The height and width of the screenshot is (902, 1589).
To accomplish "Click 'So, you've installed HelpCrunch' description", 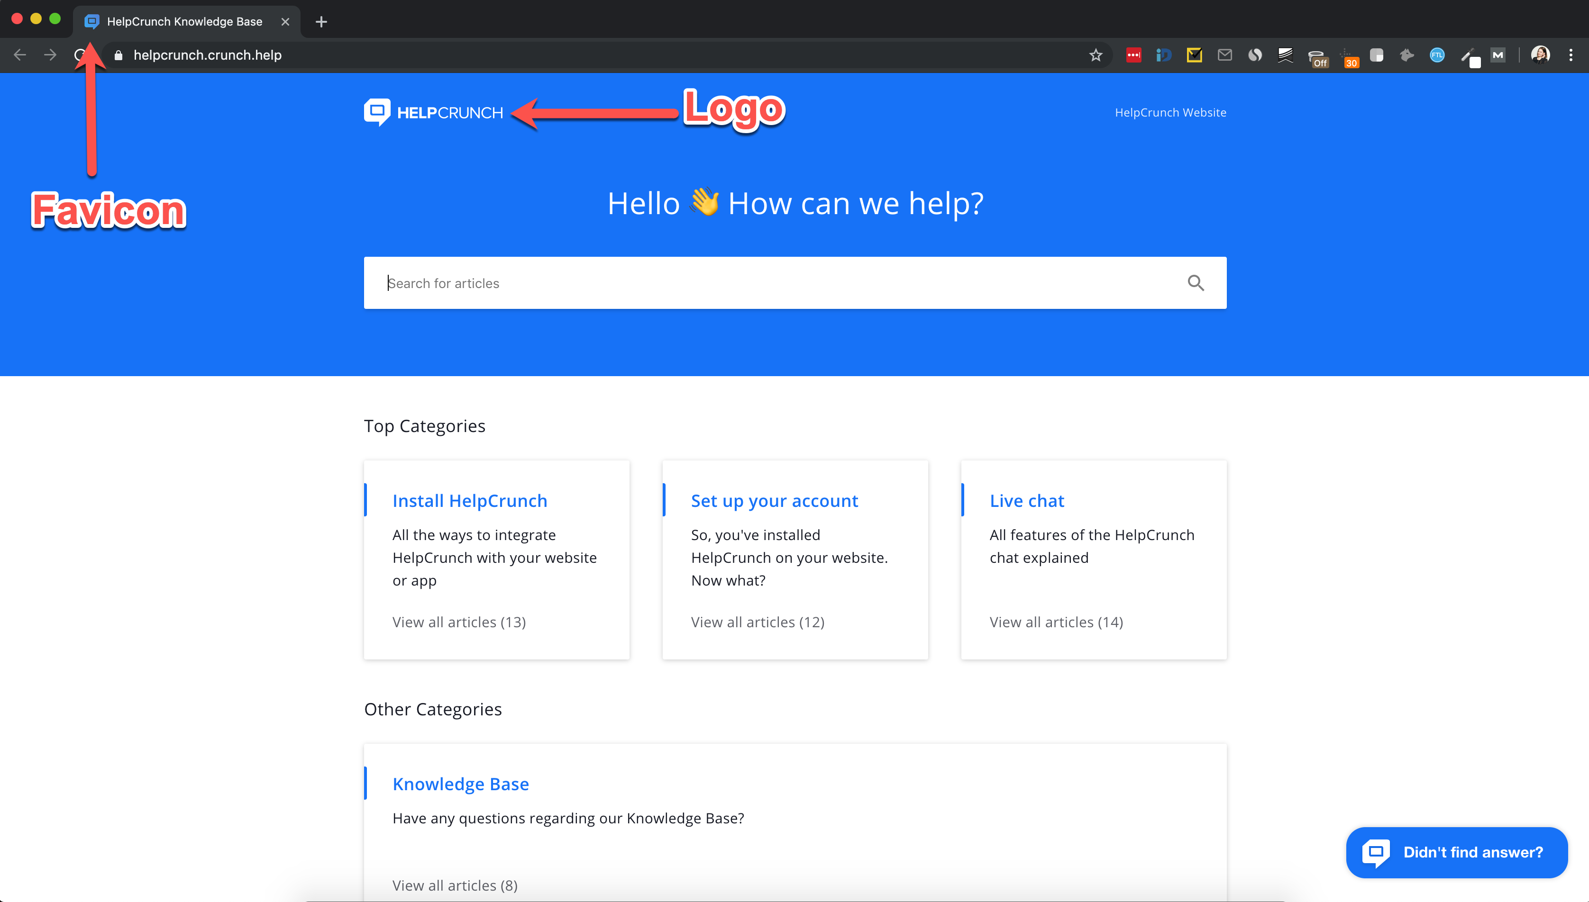I will pos(790,558).
